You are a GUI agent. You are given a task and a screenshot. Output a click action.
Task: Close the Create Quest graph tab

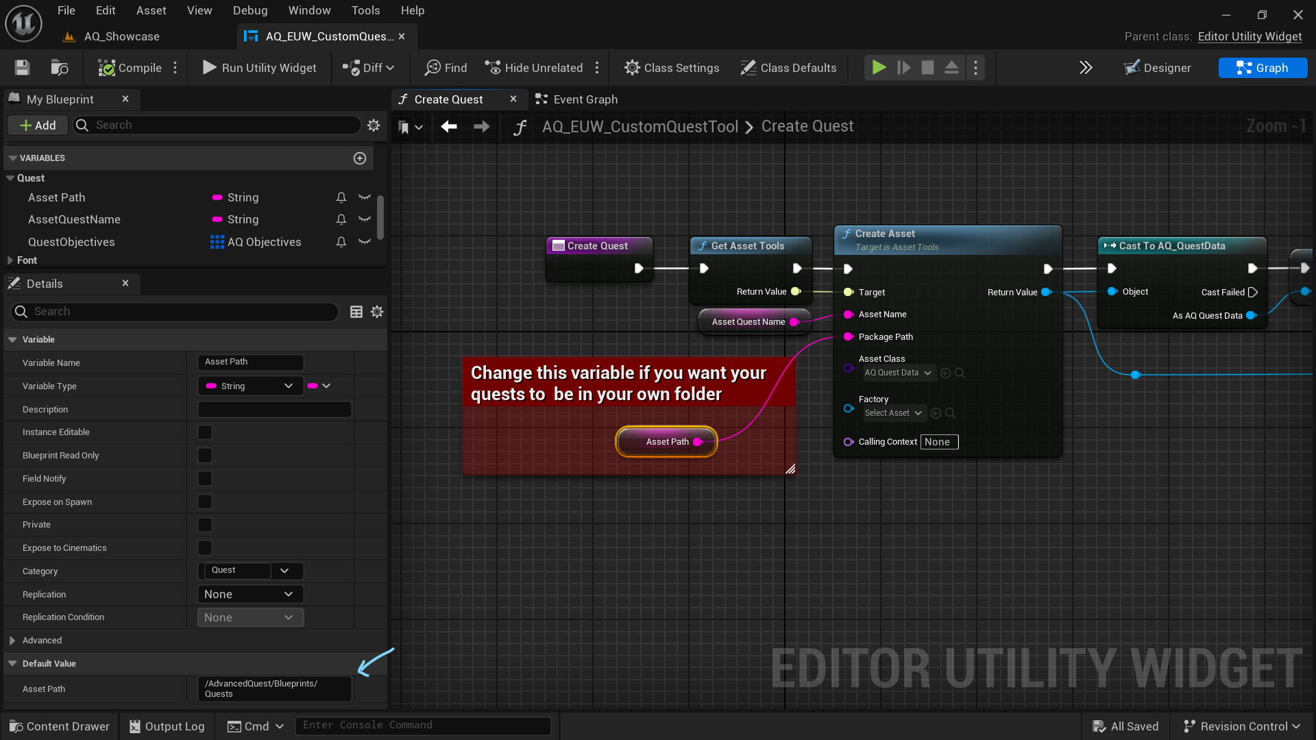coord(513,99)
